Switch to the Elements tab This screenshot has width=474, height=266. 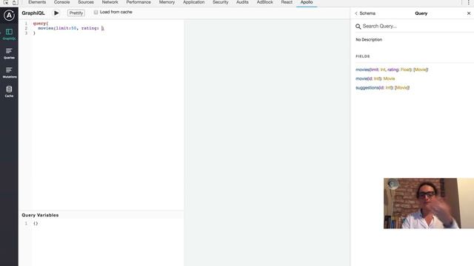click(x=37, y=2)
